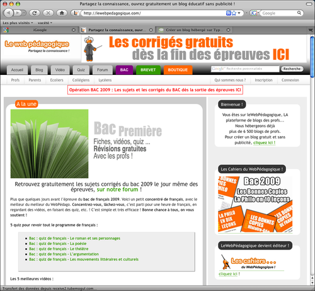This screenshot has height=291, width=315.
Task: Click the search magnifier icon in Google box
Action: (x=299, y=13)
